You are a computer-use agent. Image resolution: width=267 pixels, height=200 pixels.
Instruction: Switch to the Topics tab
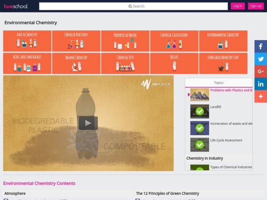[219, 83]
